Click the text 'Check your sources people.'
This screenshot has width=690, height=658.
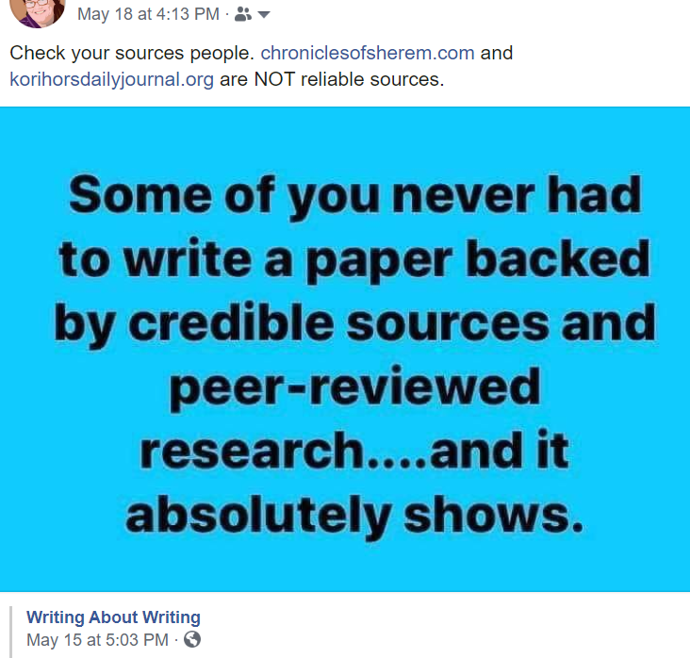(133, 53)
